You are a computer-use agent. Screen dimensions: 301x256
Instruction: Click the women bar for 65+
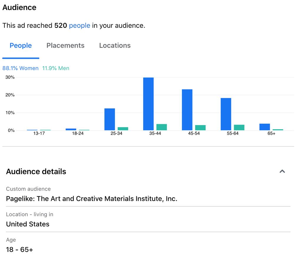pos(265,127)
